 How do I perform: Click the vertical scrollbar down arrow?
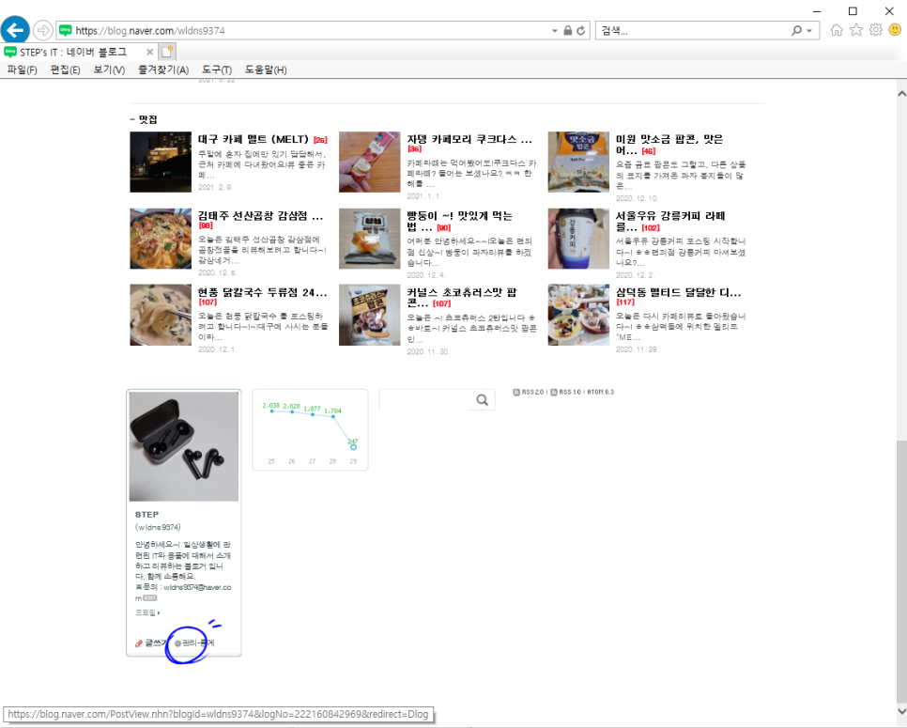coord(901,711)
